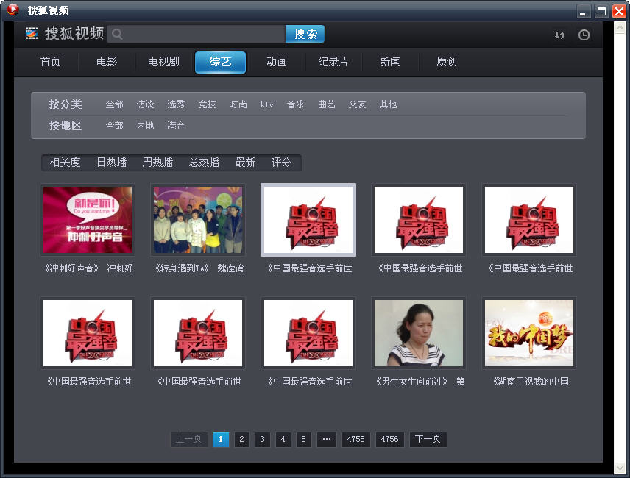Click the 搜索 search button
Viewport: 630px width, 478px height.
[x=305, y=34]
